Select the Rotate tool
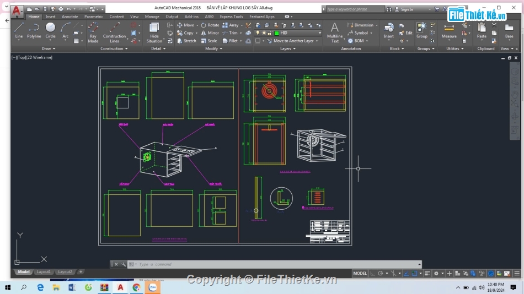Viewport: 524px width, 294px height. coord(210,25)
